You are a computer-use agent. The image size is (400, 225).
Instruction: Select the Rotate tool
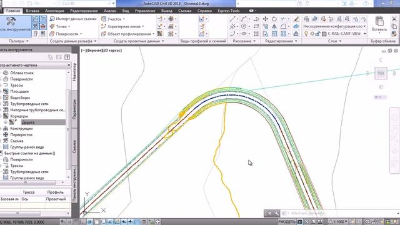[274, 19]
